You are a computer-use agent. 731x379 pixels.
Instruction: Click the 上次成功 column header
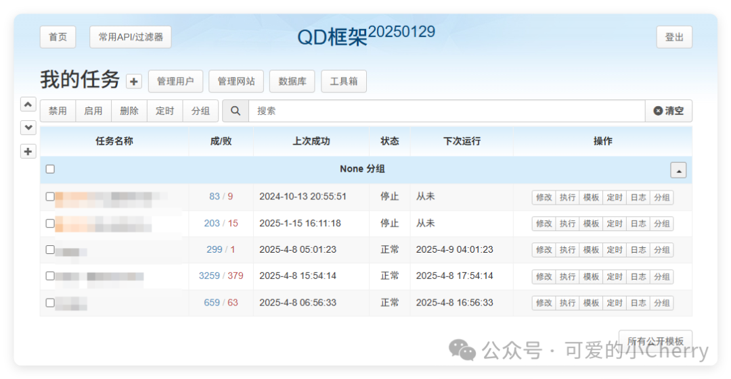(311, 141)
